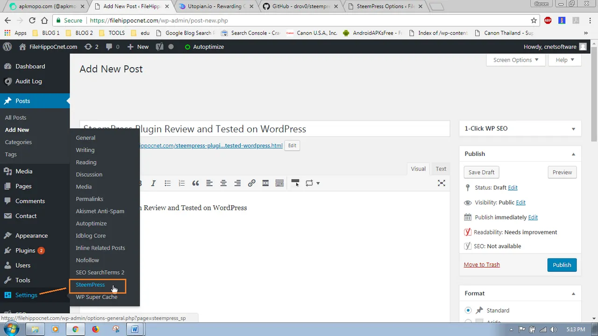
Task: Open Audit Log in sidebar
Action: click(28, 81)
